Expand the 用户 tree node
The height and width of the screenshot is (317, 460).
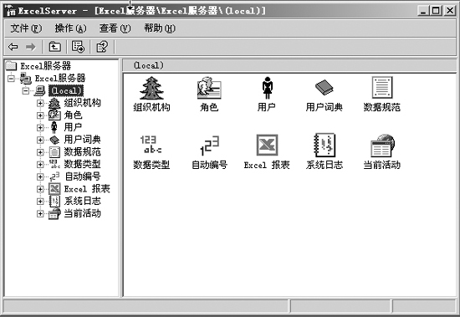point(40,128)
